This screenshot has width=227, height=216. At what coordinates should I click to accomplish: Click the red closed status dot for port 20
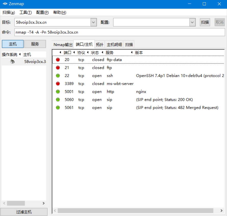58,59
